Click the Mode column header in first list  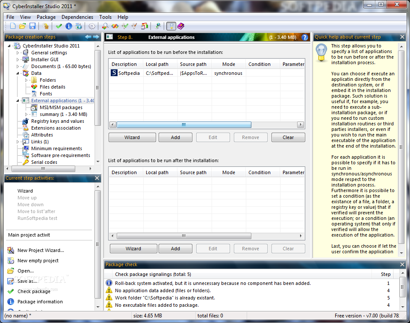229,64
